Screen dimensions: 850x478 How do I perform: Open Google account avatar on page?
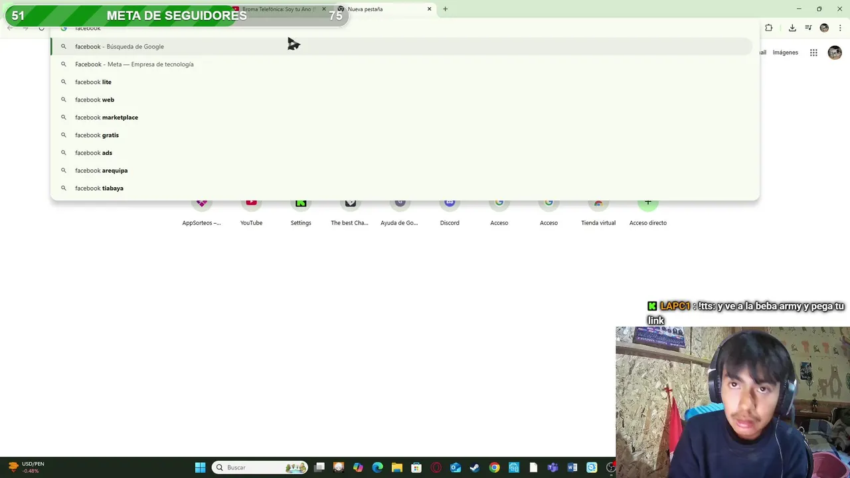tap(835, 52)
